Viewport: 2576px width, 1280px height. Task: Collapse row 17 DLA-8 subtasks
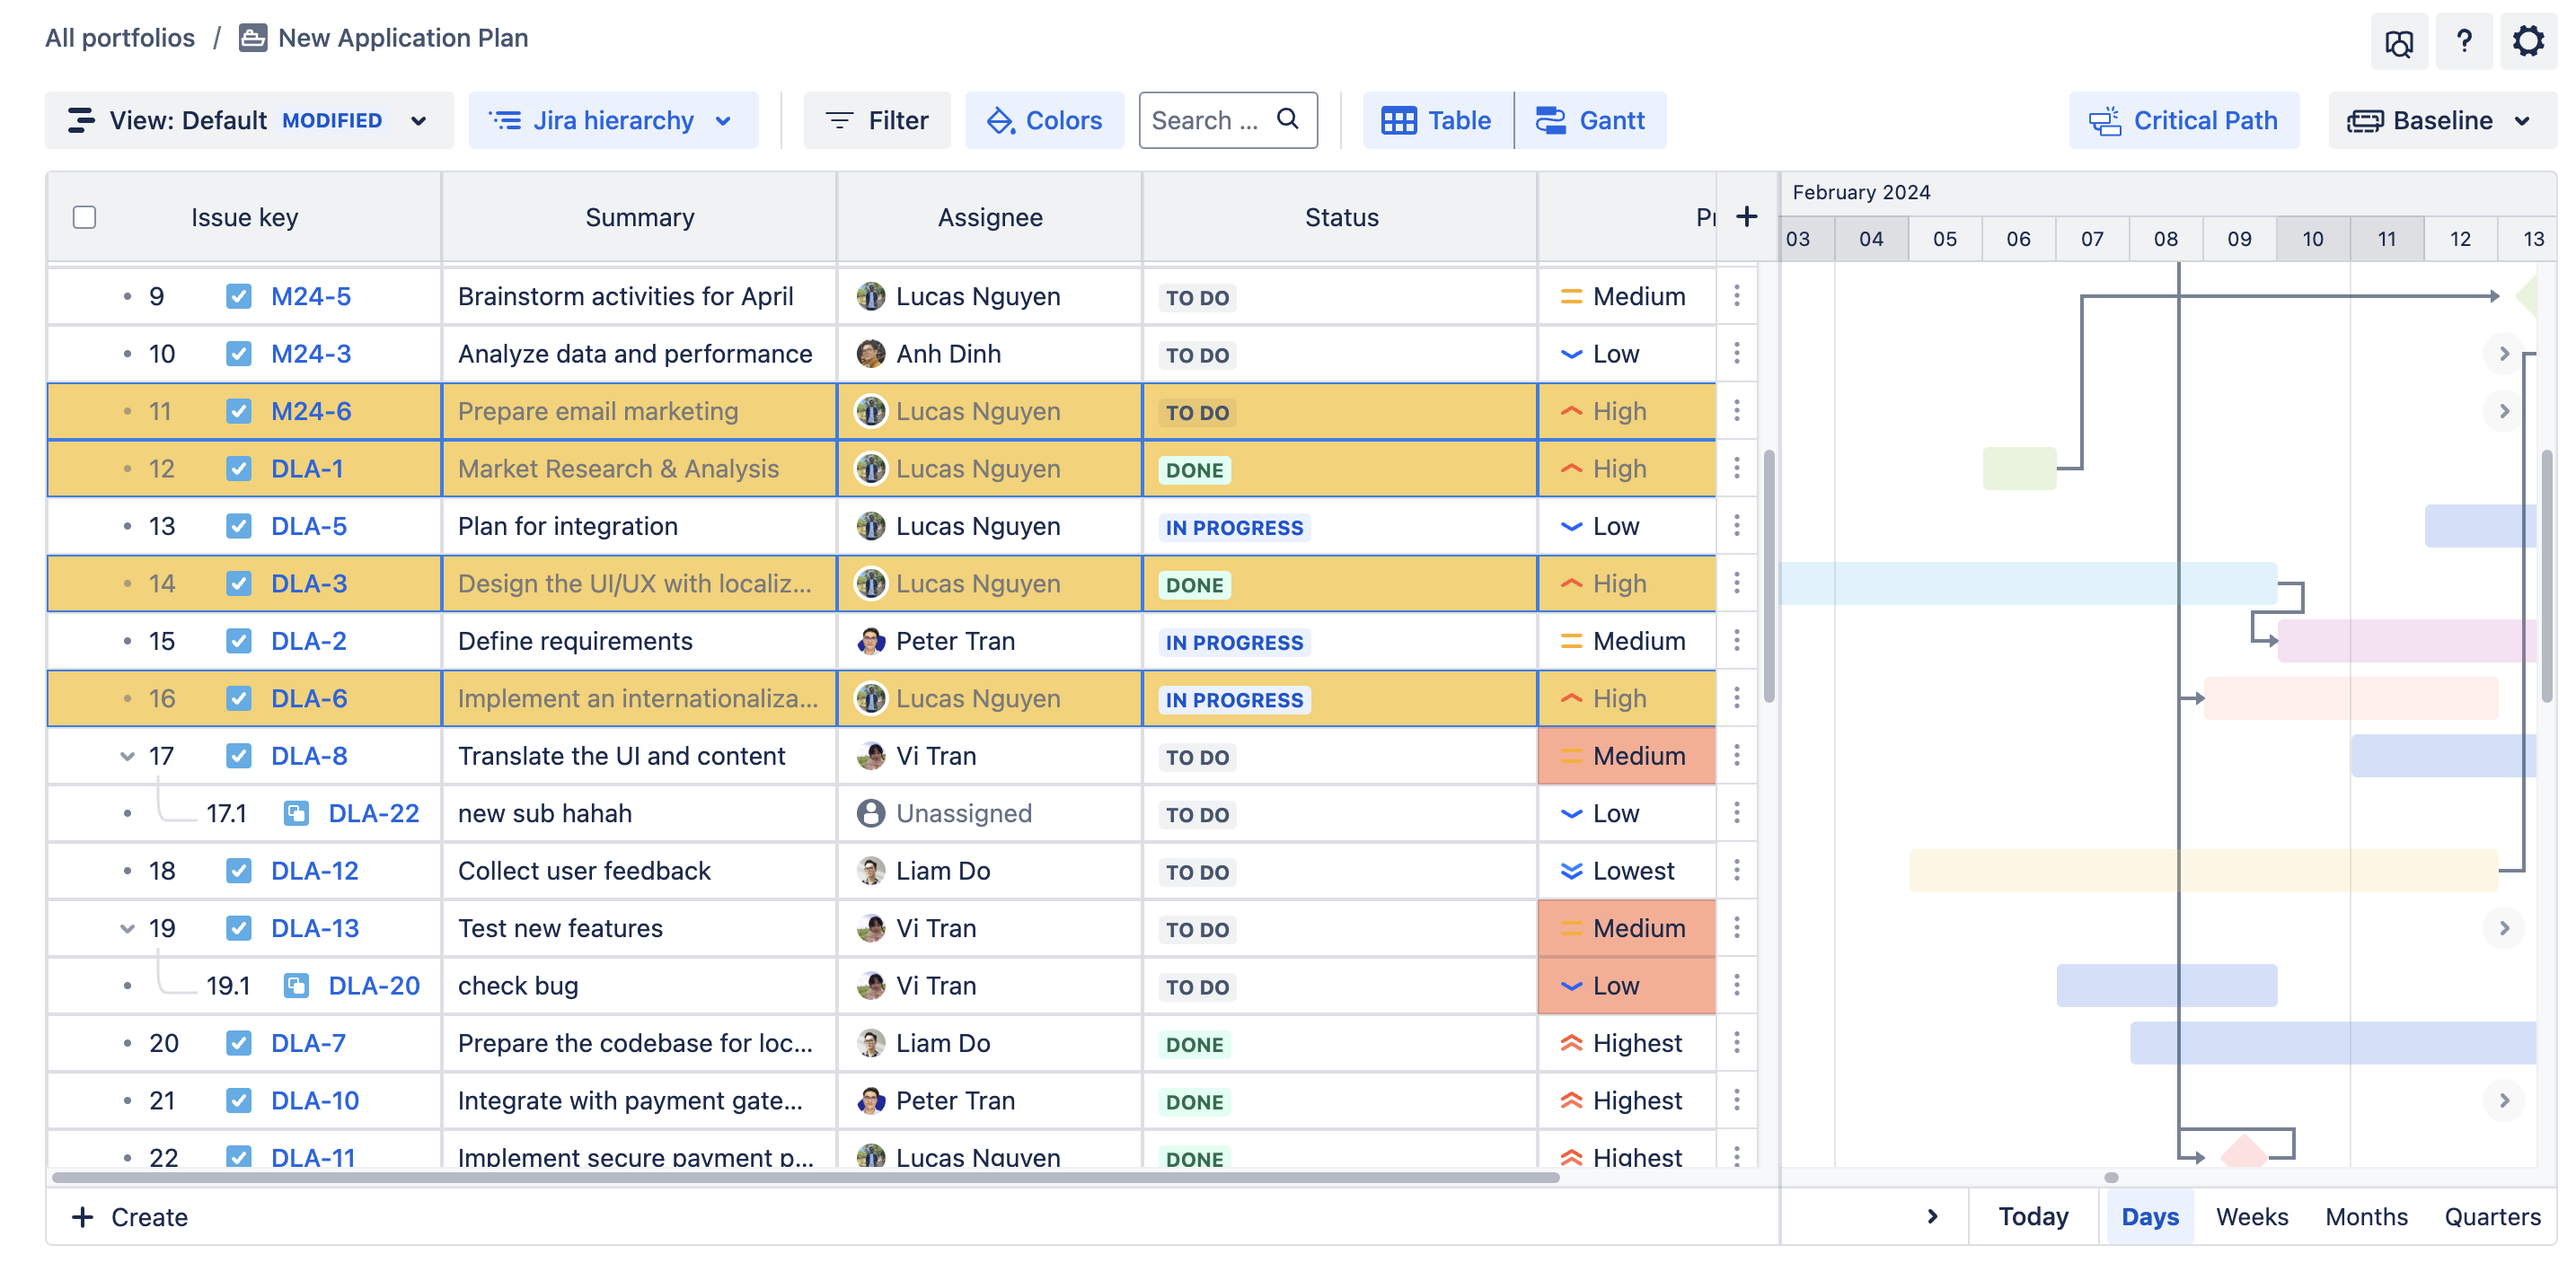click(127, 757)
